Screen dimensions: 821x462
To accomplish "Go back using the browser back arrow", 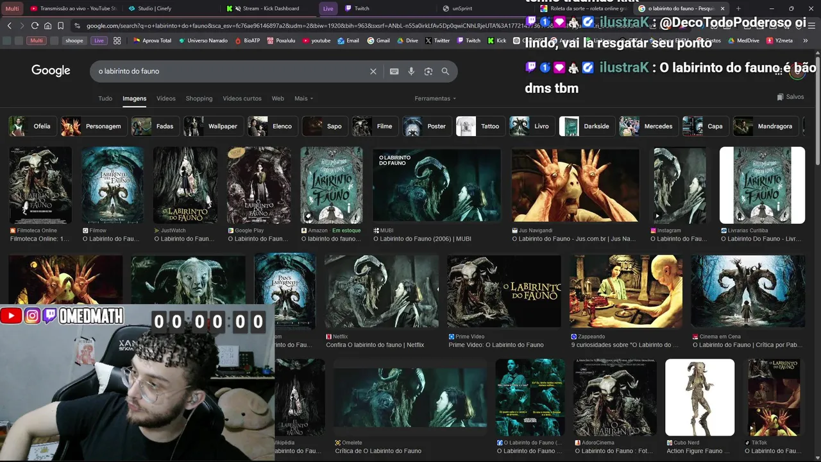I will [9, 26].
